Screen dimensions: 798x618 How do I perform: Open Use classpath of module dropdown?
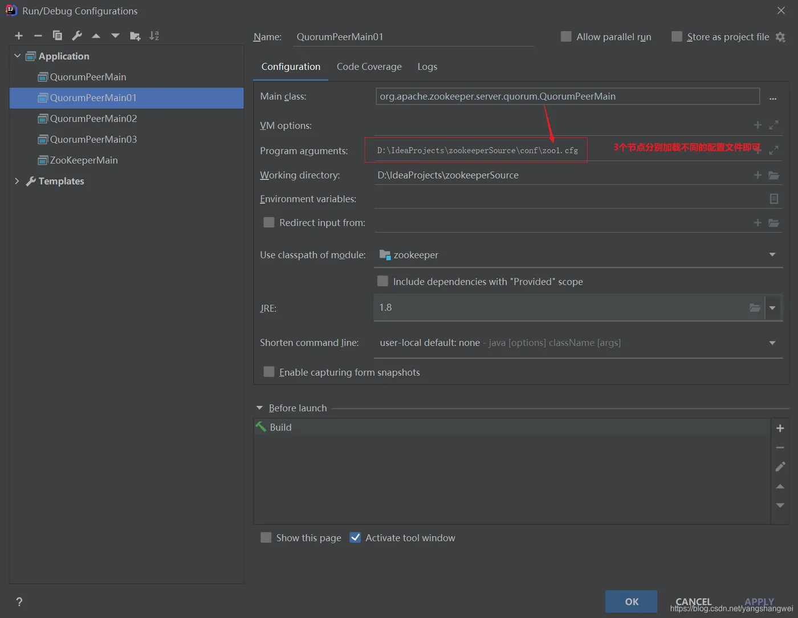click(x=772, y=255)
